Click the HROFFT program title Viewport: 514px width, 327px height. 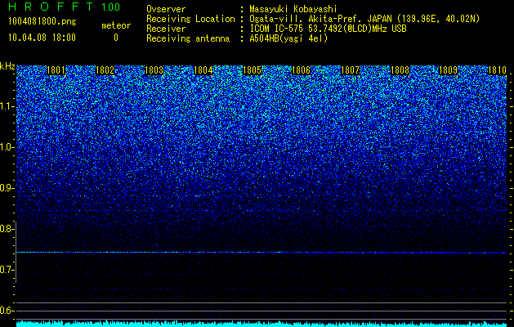click(51, 7)
